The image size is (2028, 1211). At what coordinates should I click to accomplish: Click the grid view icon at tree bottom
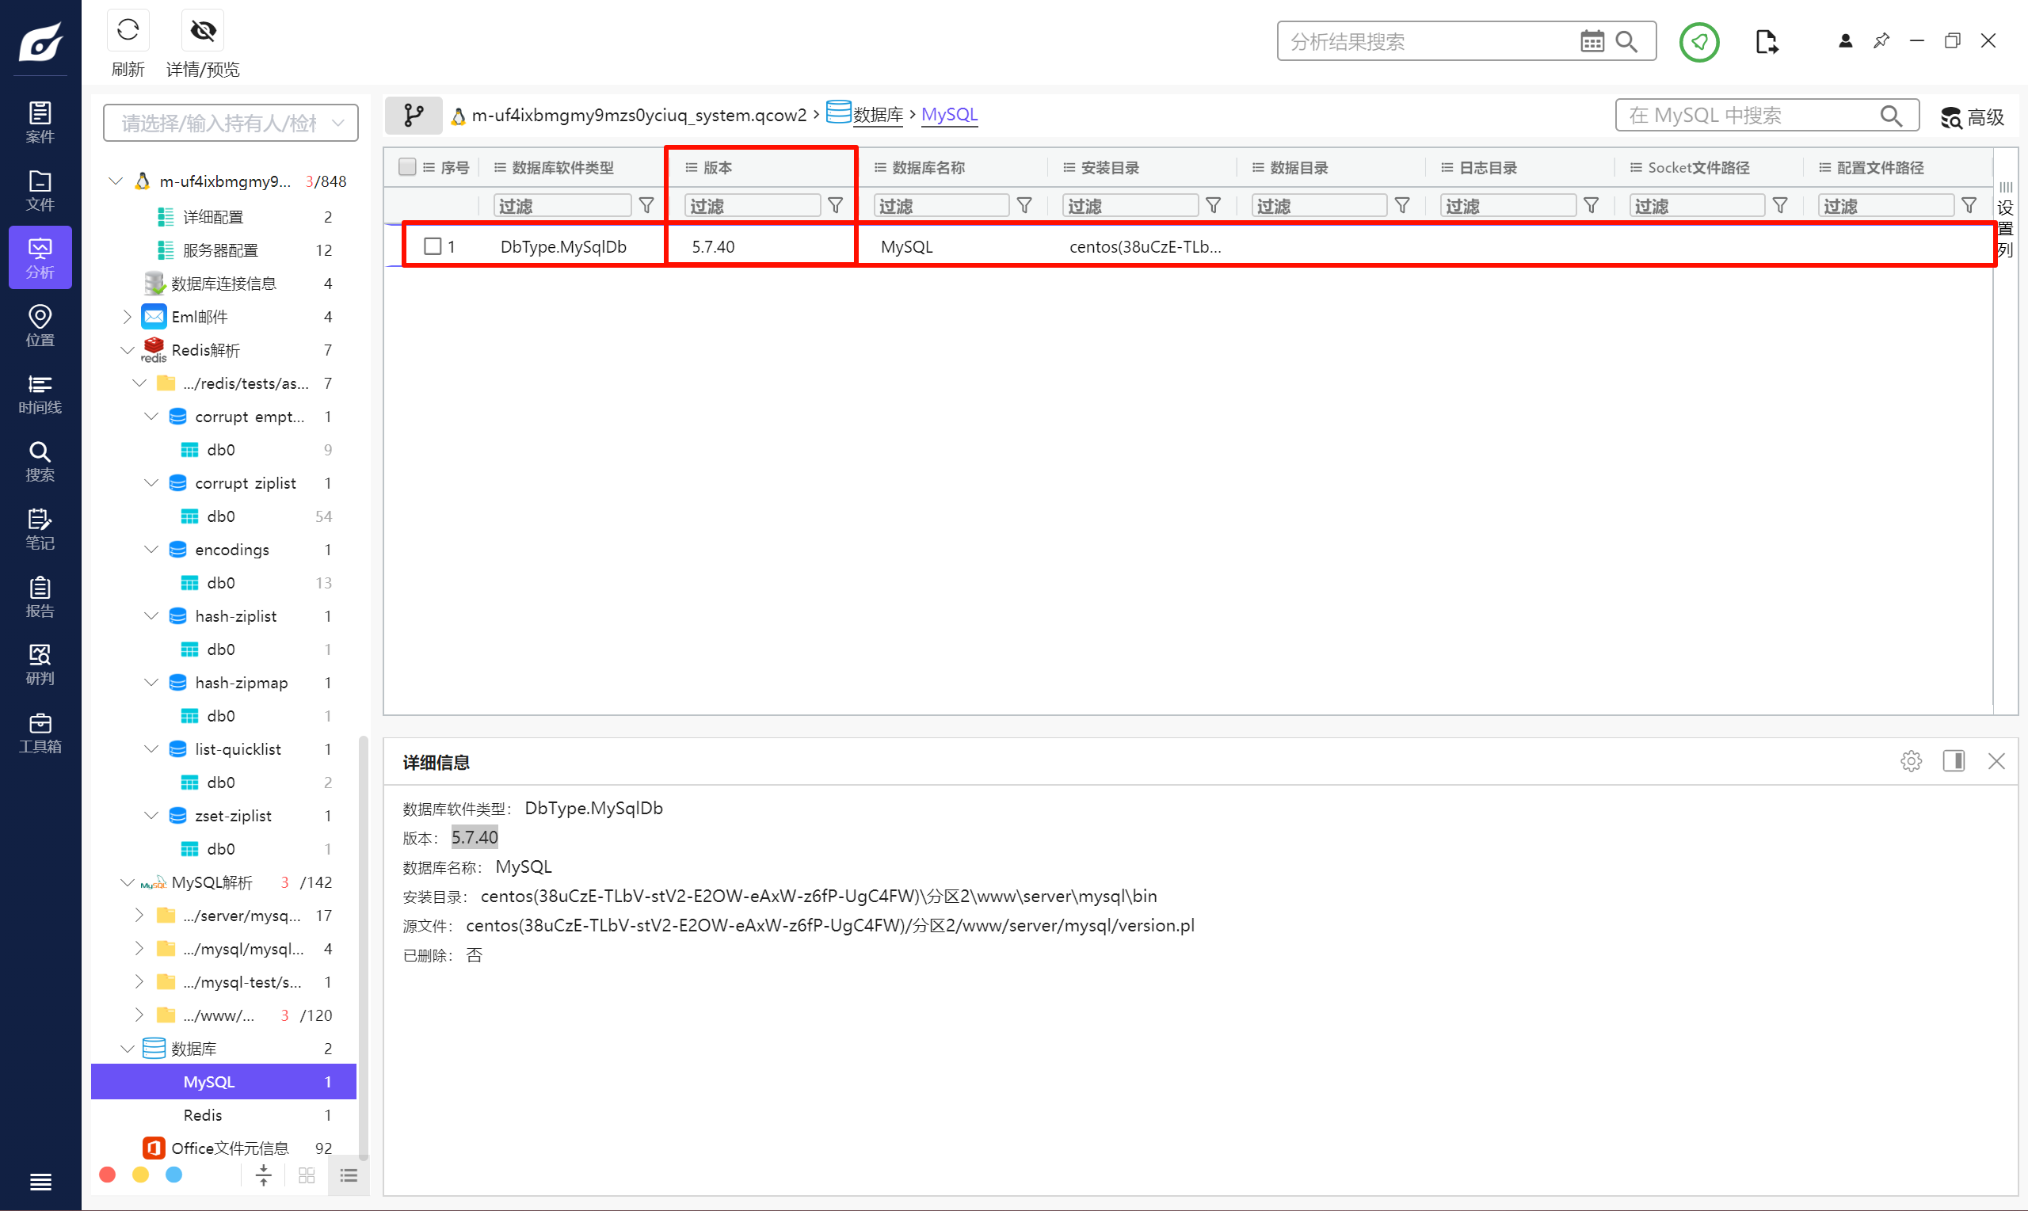307,1175
